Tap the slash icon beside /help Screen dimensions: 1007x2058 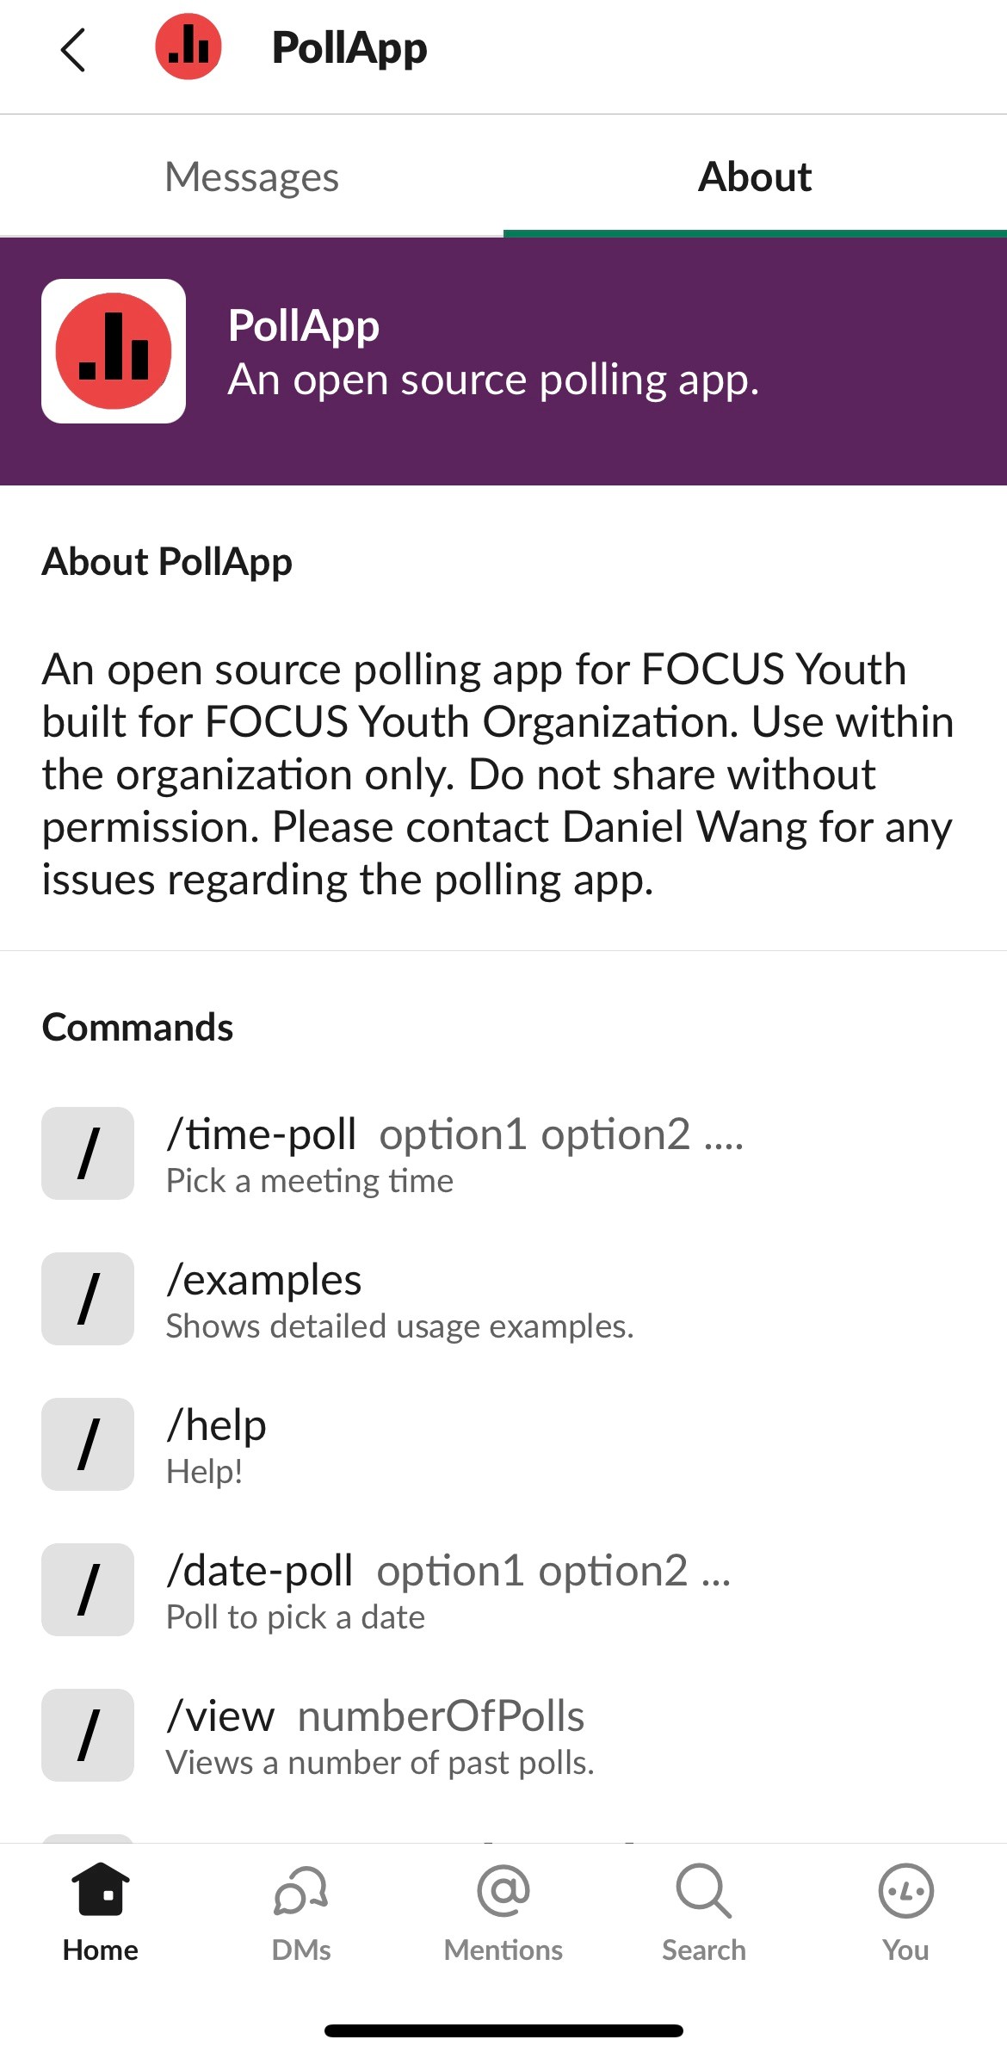click(x=88, y=1444)
